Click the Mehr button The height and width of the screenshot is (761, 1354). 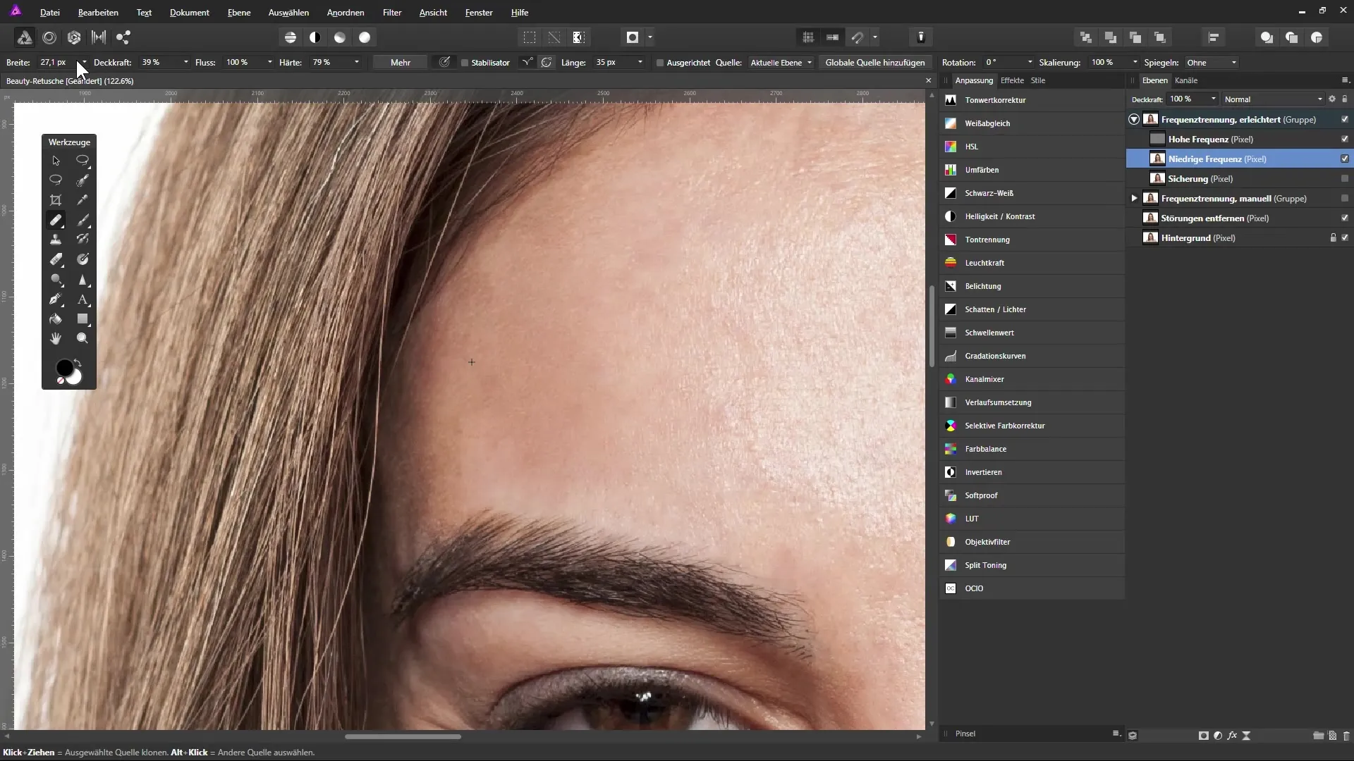pos(401,63)
